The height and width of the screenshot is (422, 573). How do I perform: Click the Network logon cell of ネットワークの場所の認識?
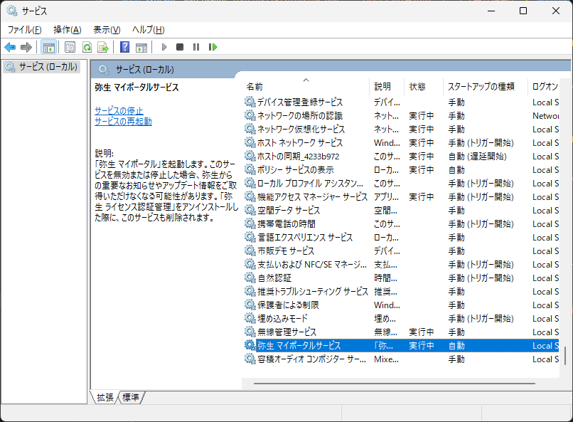coord(545,115)
